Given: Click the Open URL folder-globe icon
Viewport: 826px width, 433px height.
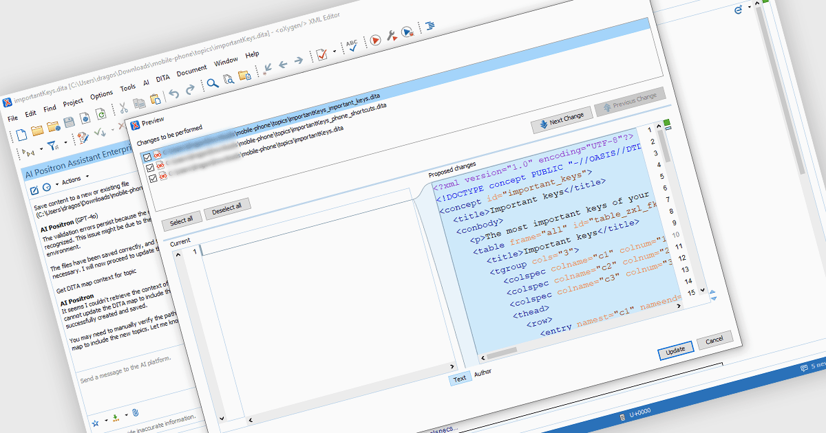Looking at the screenshot, I should pyautogui.click(x=54, y=126).
